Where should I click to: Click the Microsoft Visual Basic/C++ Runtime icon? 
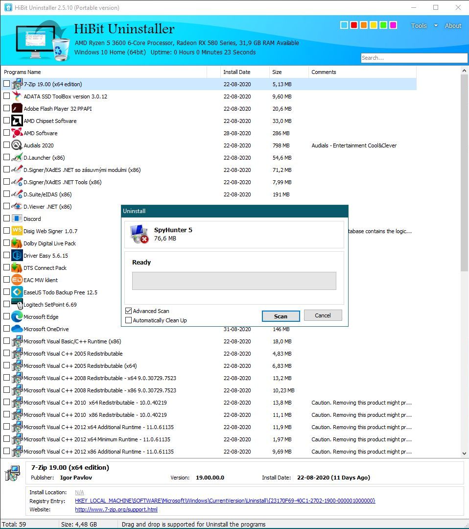coord(17,341)
